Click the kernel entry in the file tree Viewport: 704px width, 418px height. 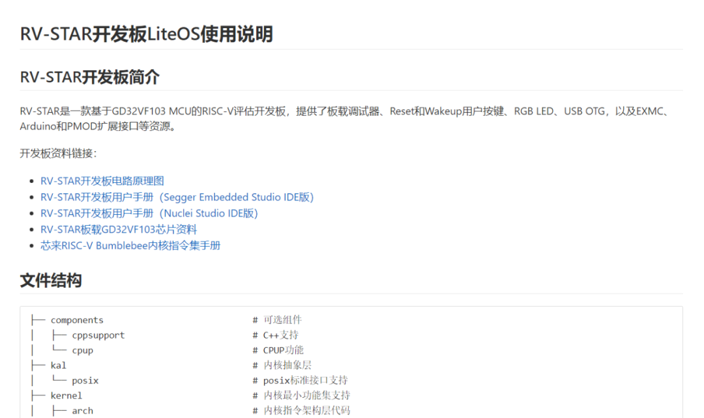click(66, 396)
